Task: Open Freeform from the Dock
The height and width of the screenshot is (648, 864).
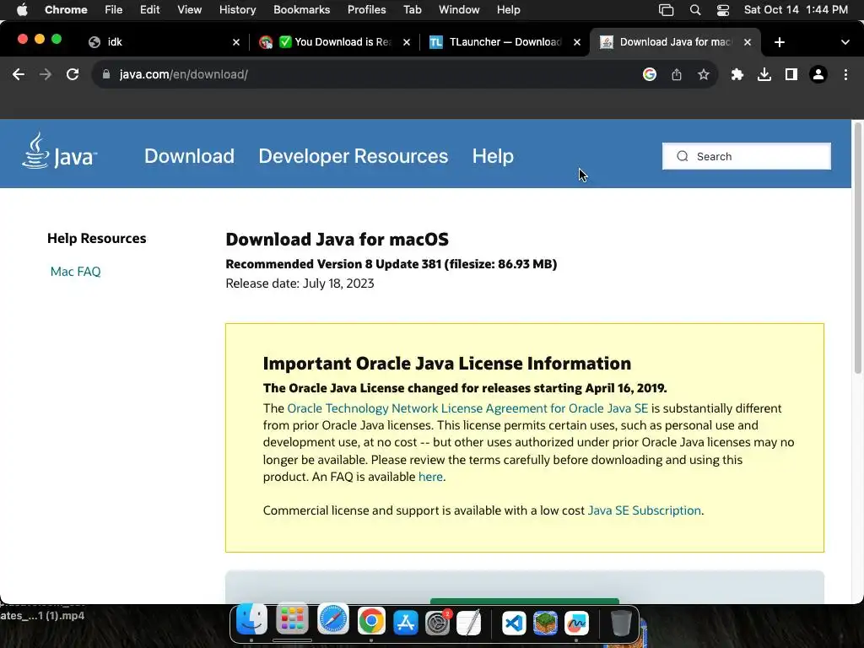Action: tap(576, 624)
